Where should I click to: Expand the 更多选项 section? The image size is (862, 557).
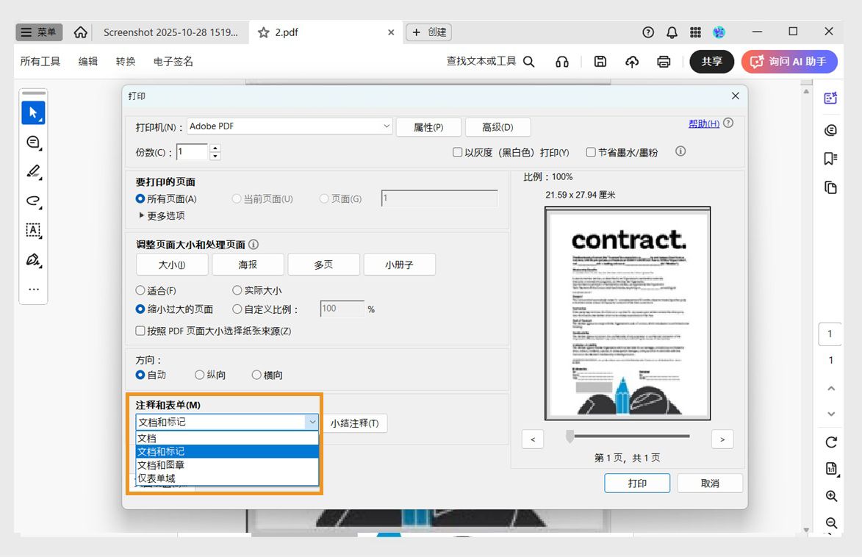(x=162, y=215)
